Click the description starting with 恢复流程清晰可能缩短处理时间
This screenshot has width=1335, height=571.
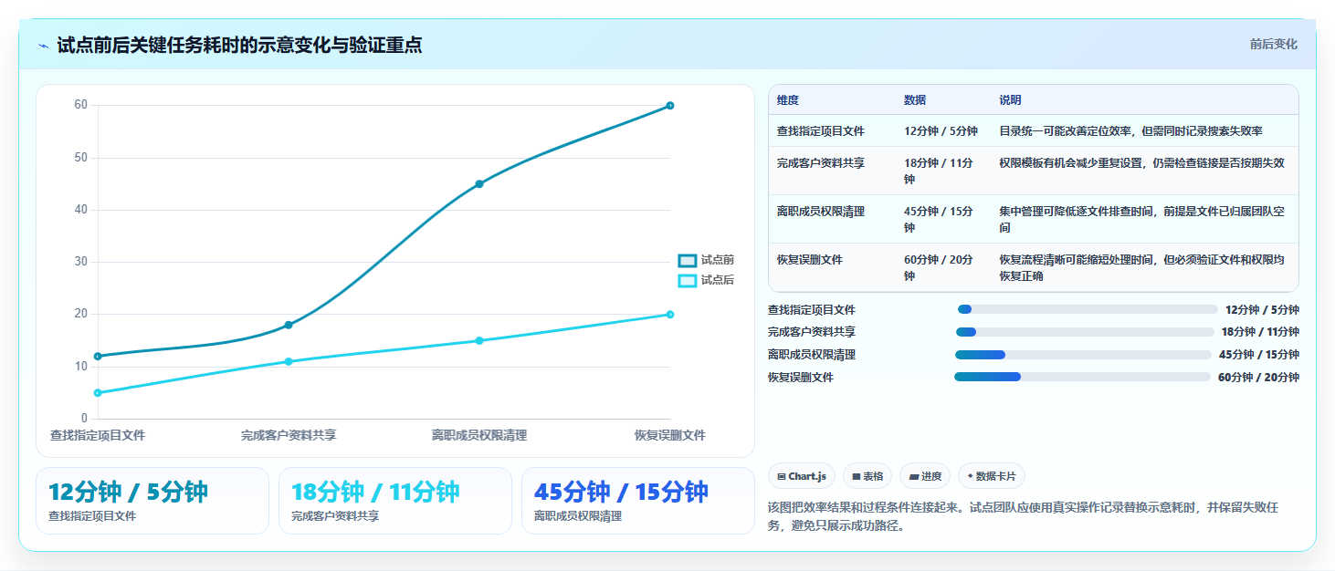(1141, 268)
